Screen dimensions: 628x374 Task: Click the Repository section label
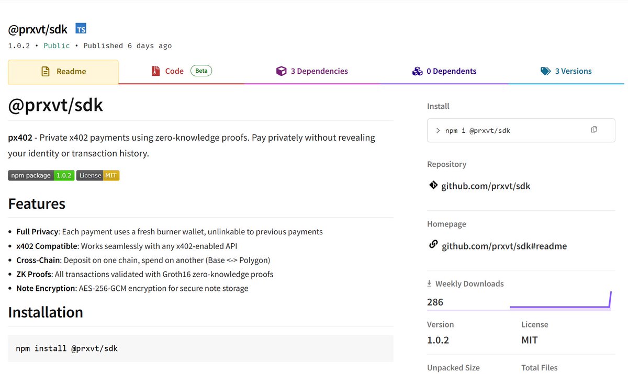pyautogui.click(x=446, y=164)
